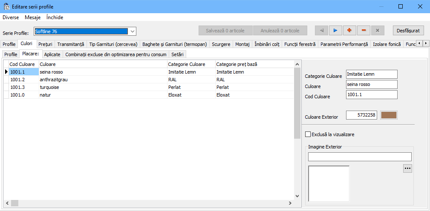430x211 pixels.
Task: Click the Culoare Exterior number field
Action: click(x=361, y=115)
